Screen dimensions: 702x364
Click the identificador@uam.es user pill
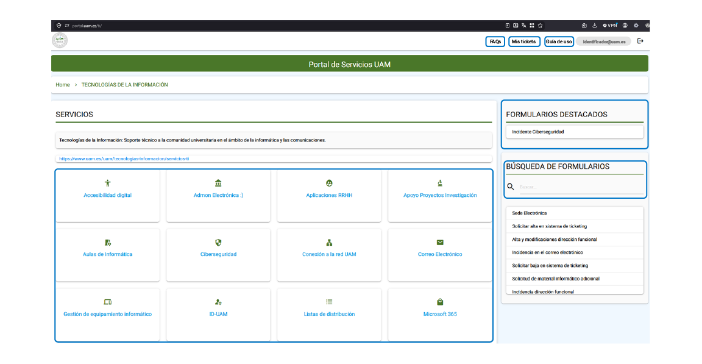pos(604,41)
